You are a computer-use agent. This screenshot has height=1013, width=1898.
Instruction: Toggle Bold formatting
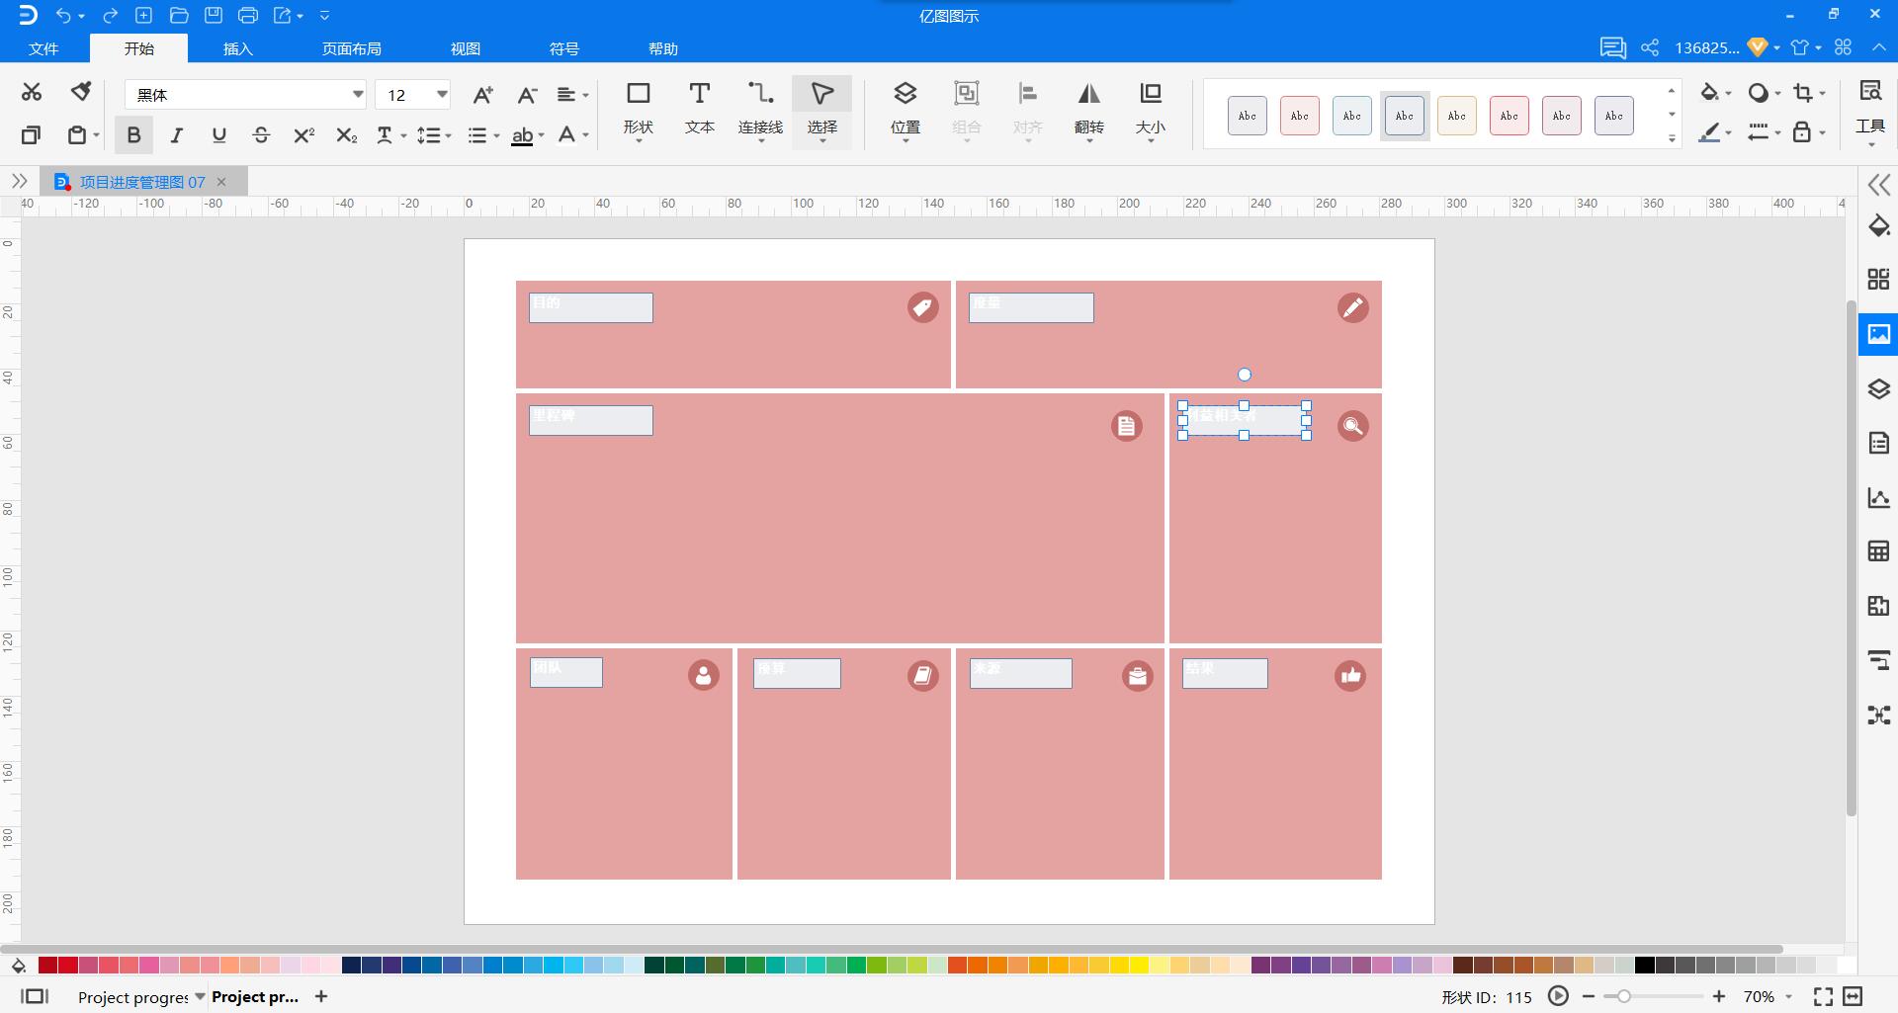point(133,135)
